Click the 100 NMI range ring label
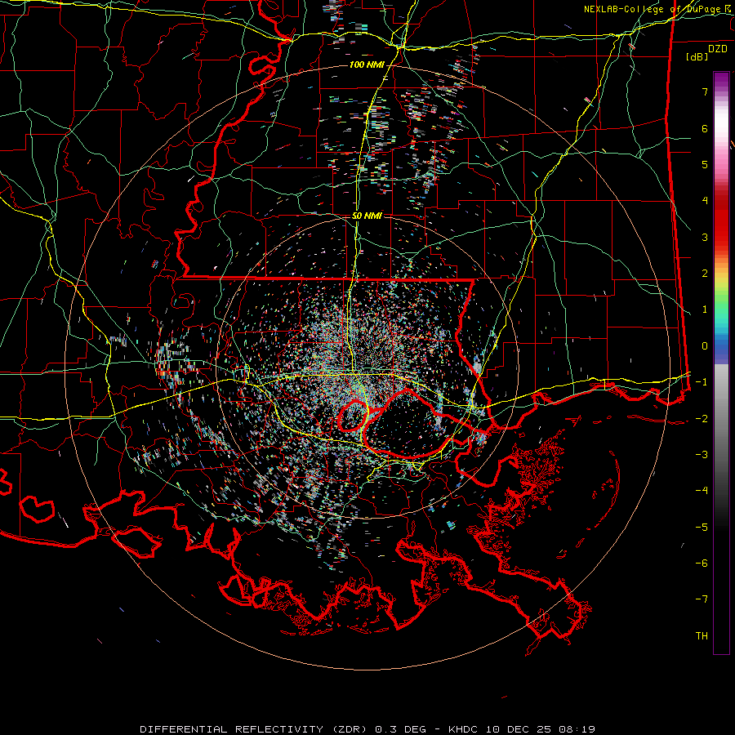The image size is (735, 735). point(367,65)
